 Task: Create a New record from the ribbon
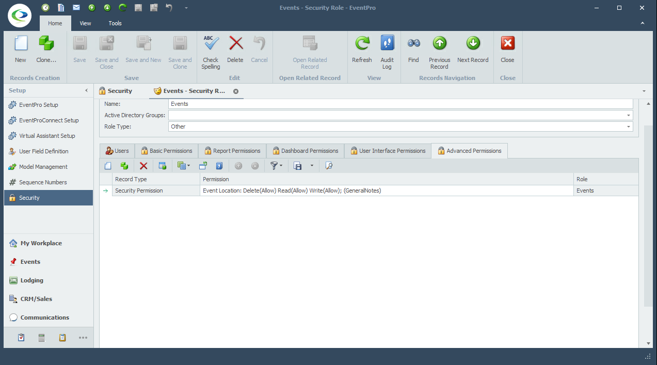click(x=21, y=50)
